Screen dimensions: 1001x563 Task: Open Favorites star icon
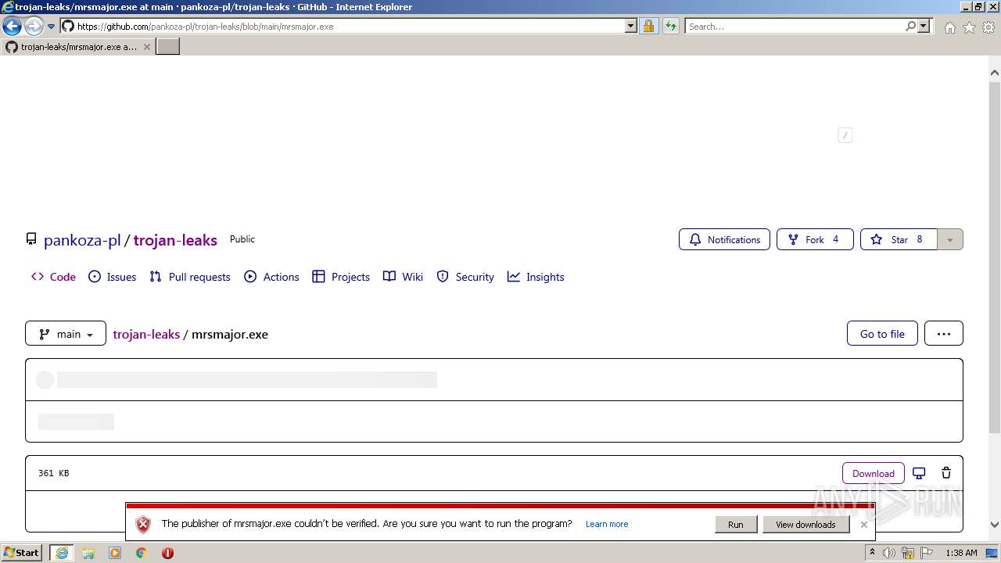(970, 27)
